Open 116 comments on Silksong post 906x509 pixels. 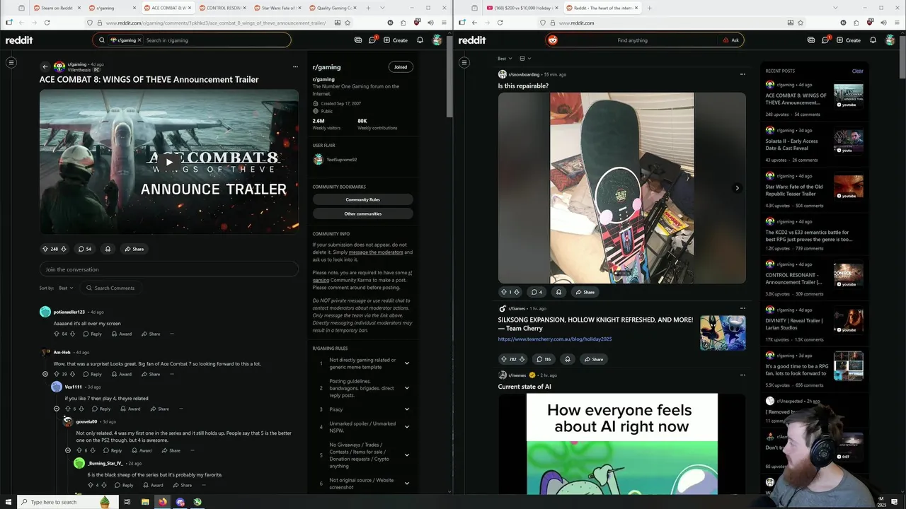click(543, 359)
